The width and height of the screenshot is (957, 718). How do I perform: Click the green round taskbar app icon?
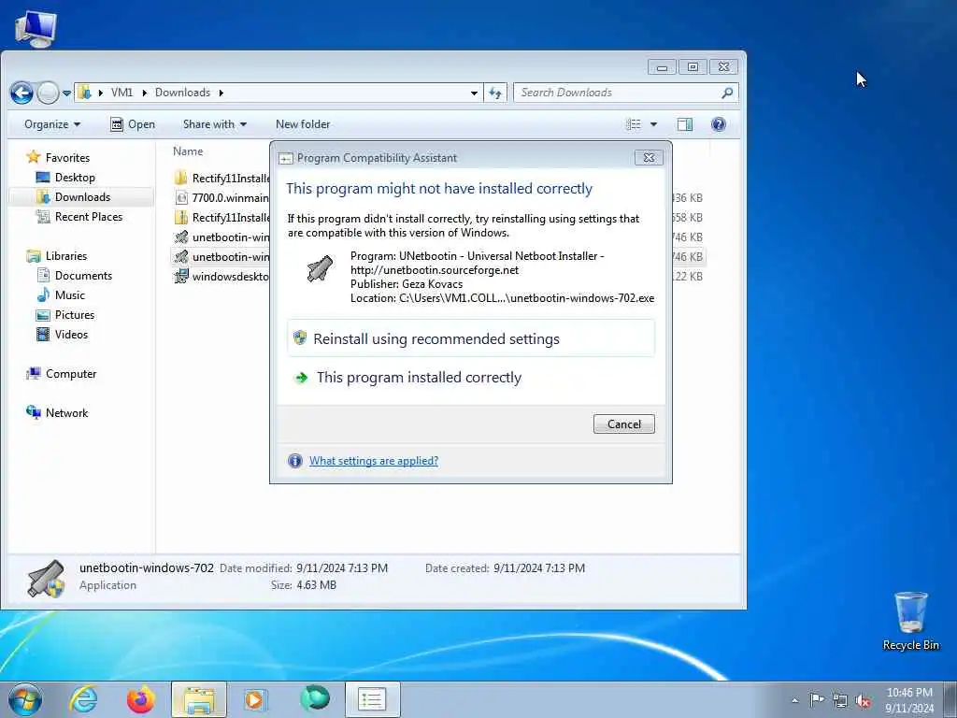(315, 698)
